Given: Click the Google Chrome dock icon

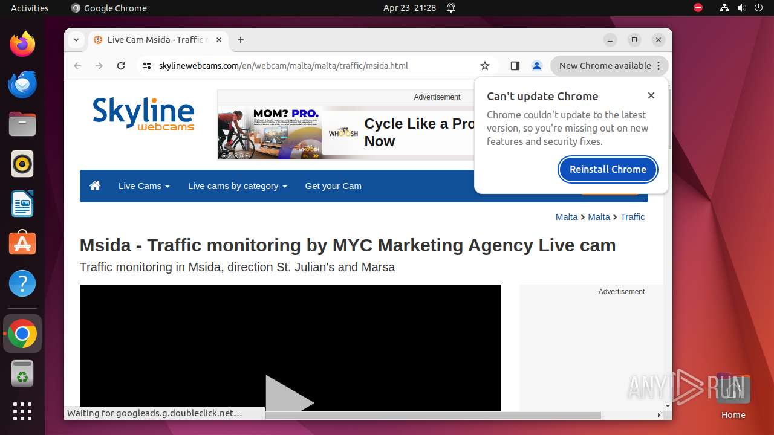Looking at the screenshot, I should click(22, 333).
